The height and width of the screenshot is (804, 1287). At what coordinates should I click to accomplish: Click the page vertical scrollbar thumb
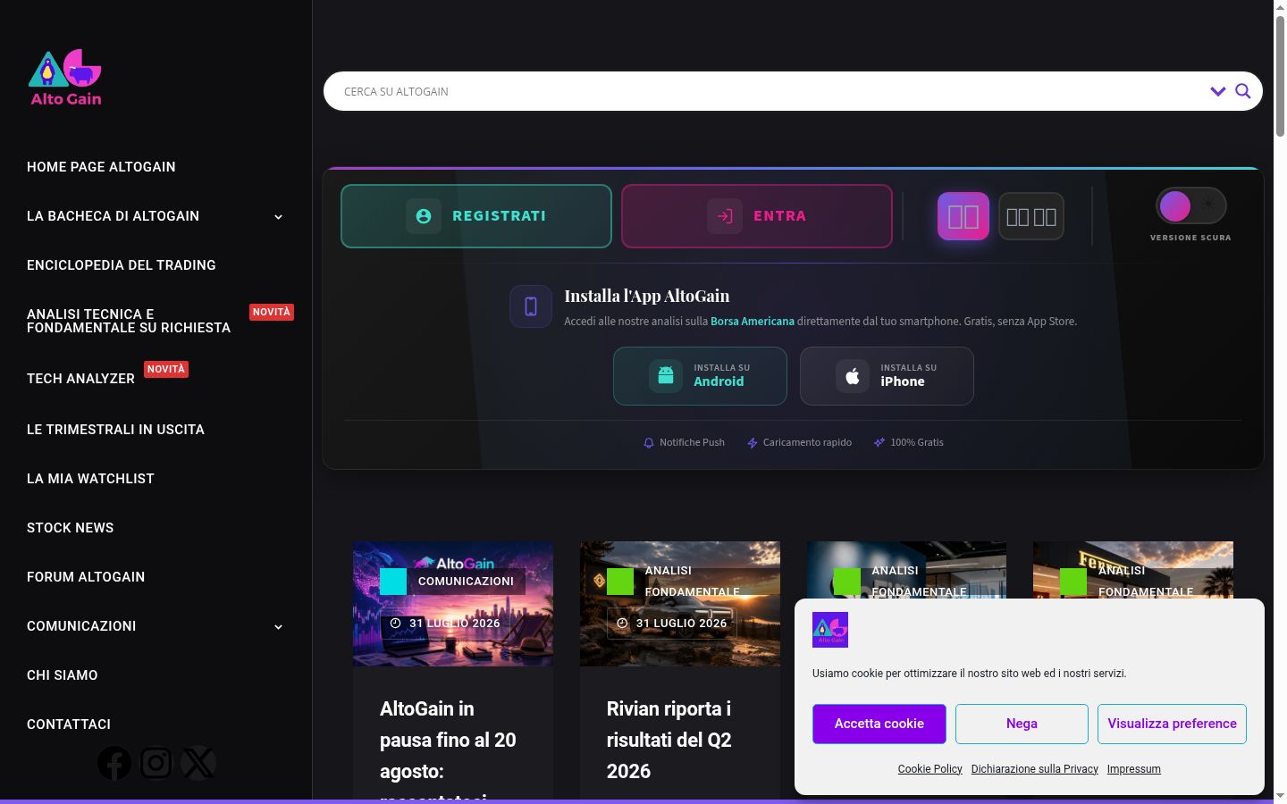point(1280,76)
